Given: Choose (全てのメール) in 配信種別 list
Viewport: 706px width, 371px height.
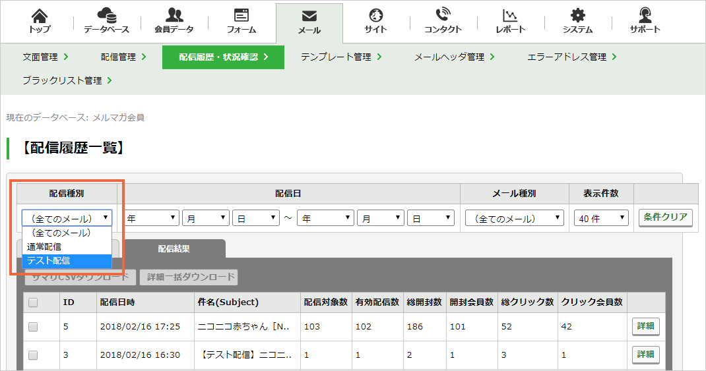Looking at the screenshot, I should (x=67, y=233).
